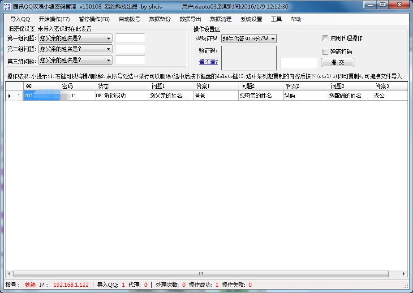The height and width of the screenshot is (293, 413).
Task: Maximize the window
Action: coord(383,5)
